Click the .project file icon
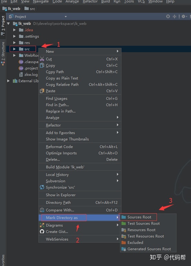The width and height of the screenshot is (191, 266). coord(21,68)
